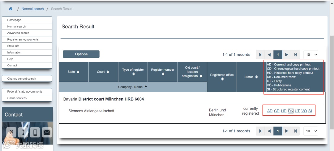Click Siemens Aktiengesellschaft company name

pyautogui.click(x=91, y=111)
